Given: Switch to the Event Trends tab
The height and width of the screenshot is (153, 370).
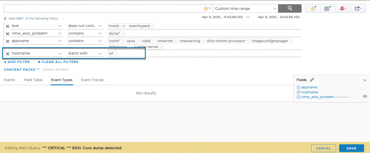Looking at the screenshot, I should (x=92, y=80).
